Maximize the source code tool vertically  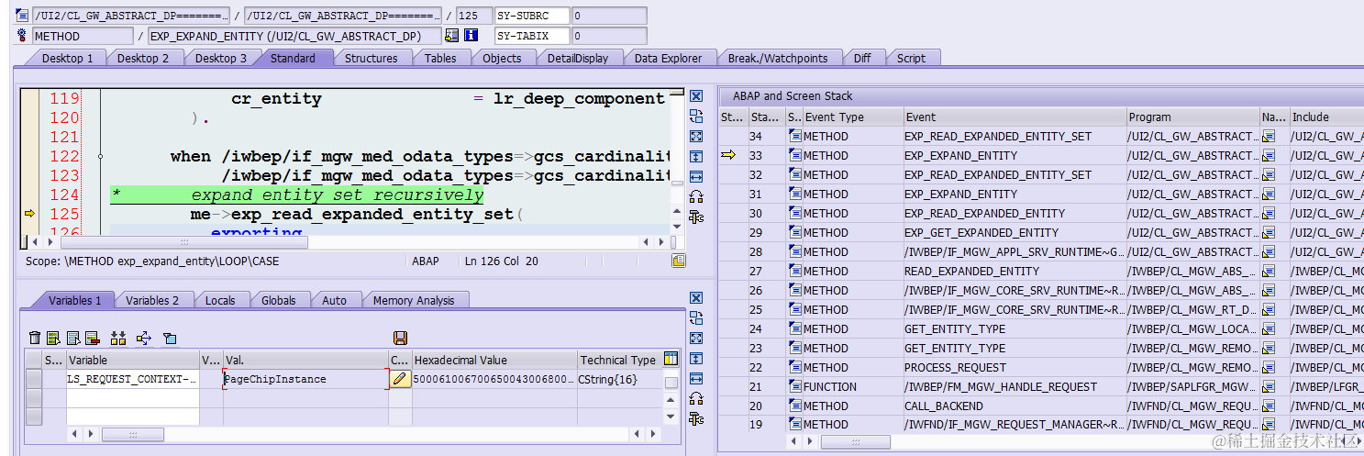click(x=696, y=157)
